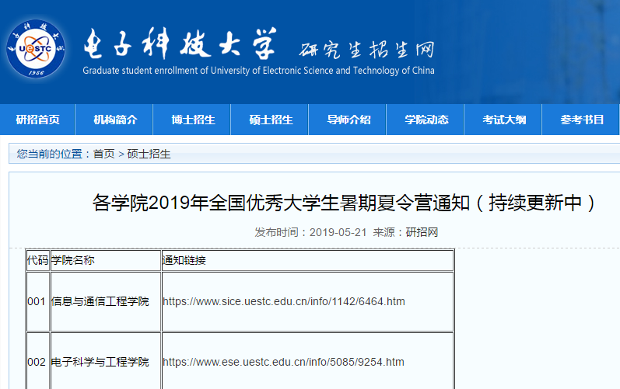
Task: Select the 信息与通信工程学院 cell
Action: point(106,301)
